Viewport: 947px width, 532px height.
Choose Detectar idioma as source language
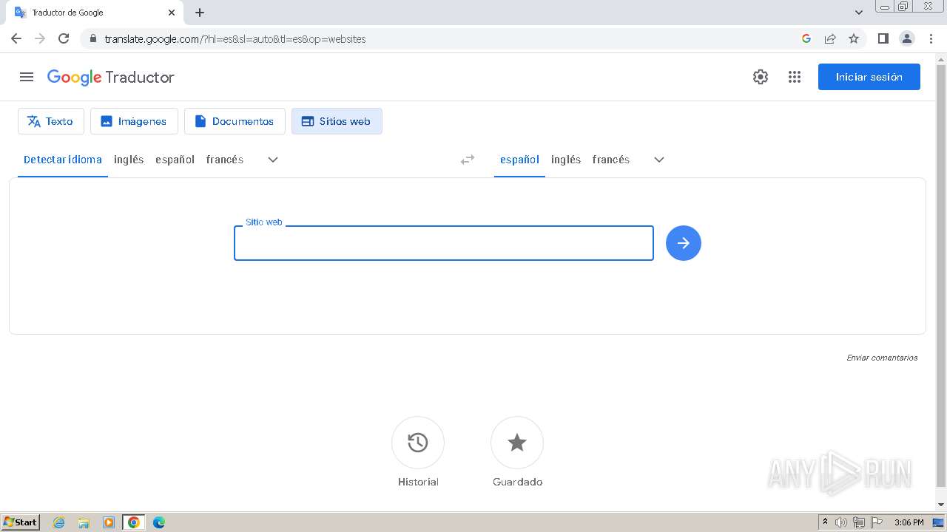(x=63, y=160)
